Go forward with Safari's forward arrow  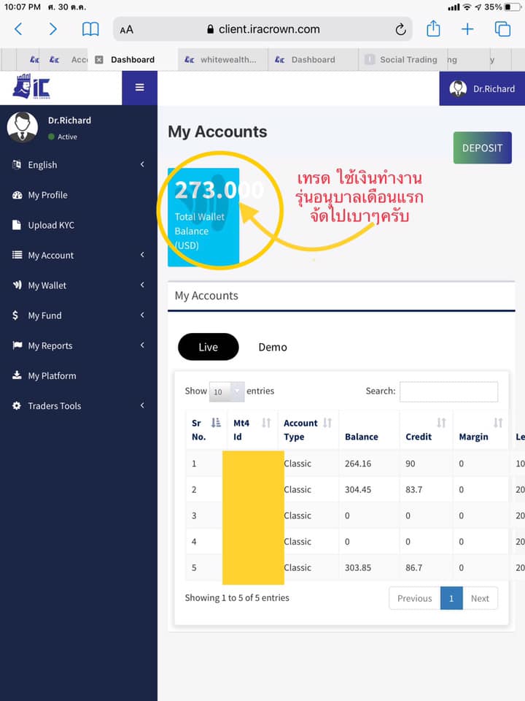[52, 29]
